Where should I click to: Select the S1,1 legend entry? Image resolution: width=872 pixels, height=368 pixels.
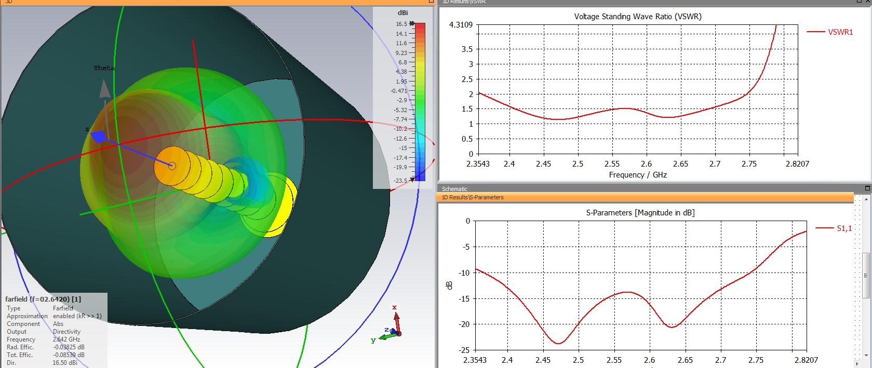(x=834, y=228)
